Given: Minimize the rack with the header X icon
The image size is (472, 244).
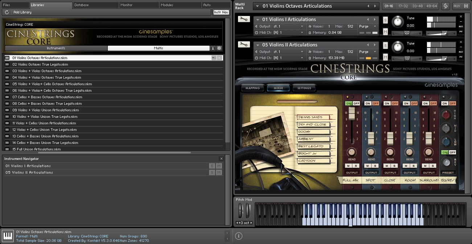Looking at the screenshot, I should tap(467, 6).
